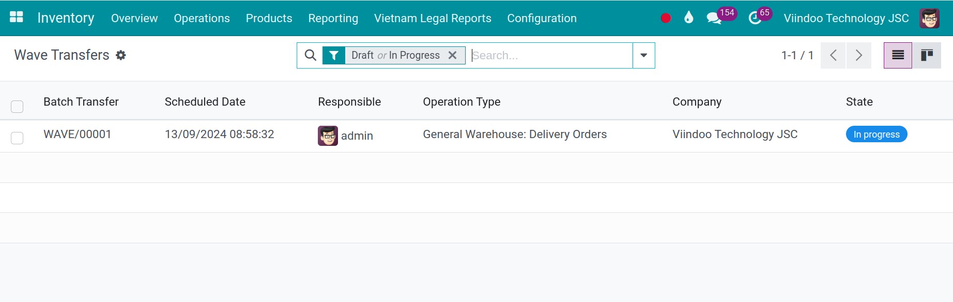Click the In progress state badge
Viewport: 953px width, 302px height.
click(x=877, y=134)
